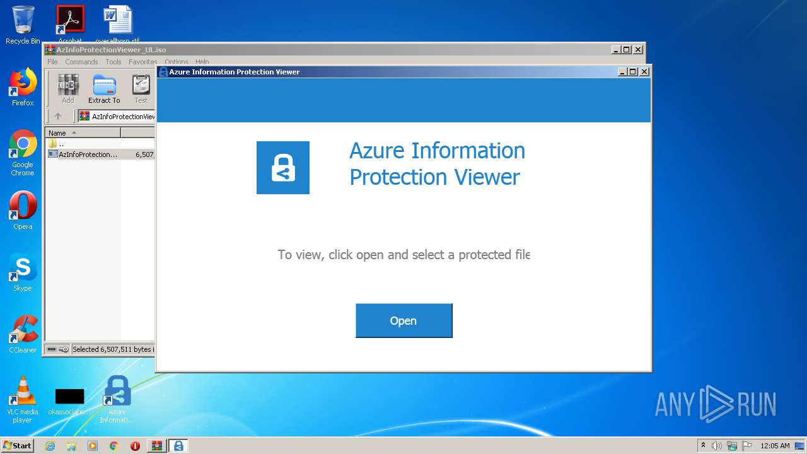
Task: Open Internet Explorer from the taskbar
Action: [50, 446]
